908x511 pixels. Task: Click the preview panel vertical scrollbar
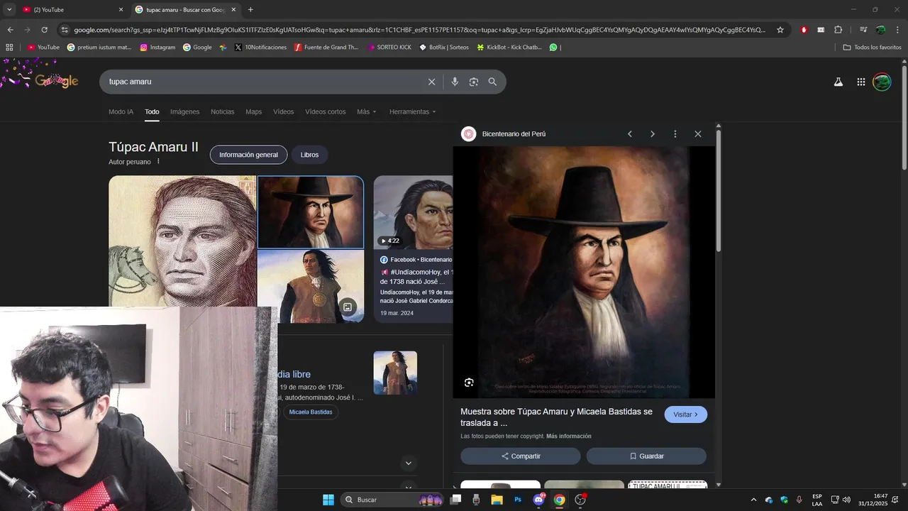click(719, 192)
